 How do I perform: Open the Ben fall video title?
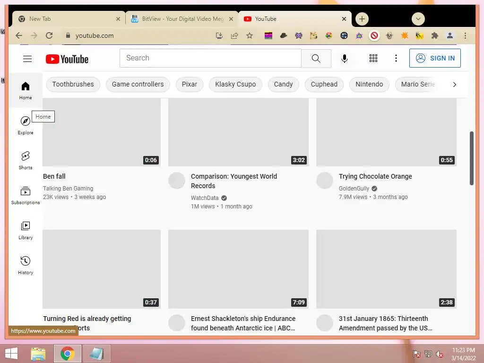coord(54,176)
